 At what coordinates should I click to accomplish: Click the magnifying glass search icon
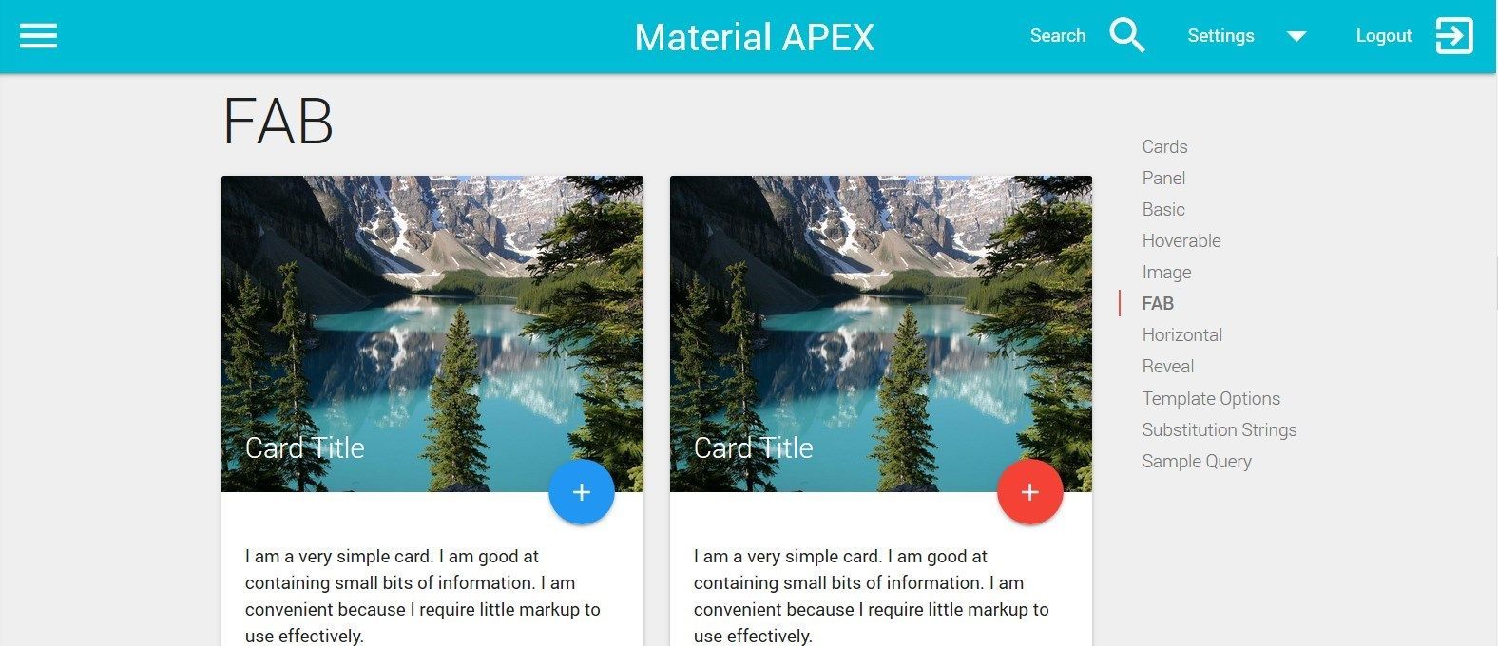pyautogui.click(x=1126, y=36)
